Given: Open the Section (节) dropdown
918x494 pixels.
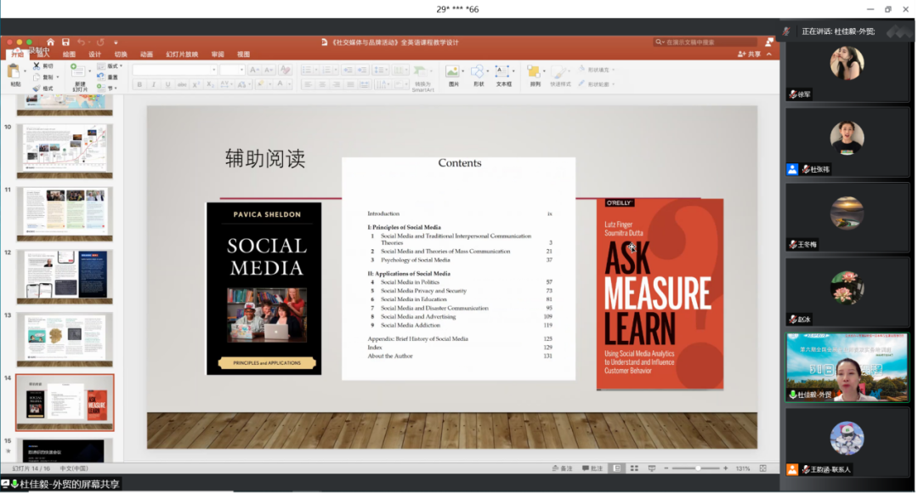Looking at the screenshot, I should [x=107, y=88].
